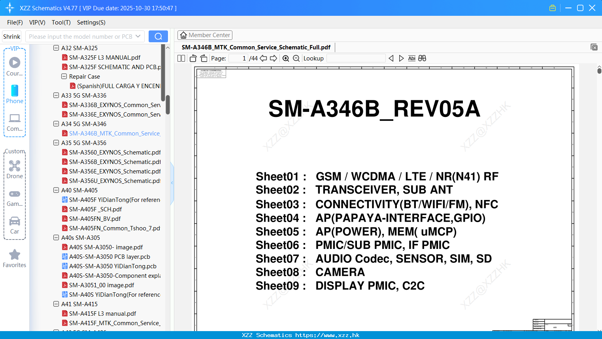Viewport: 602px width, 339px height.
Task: Zoom in on the schematic
Action: (x=286, y=58)
